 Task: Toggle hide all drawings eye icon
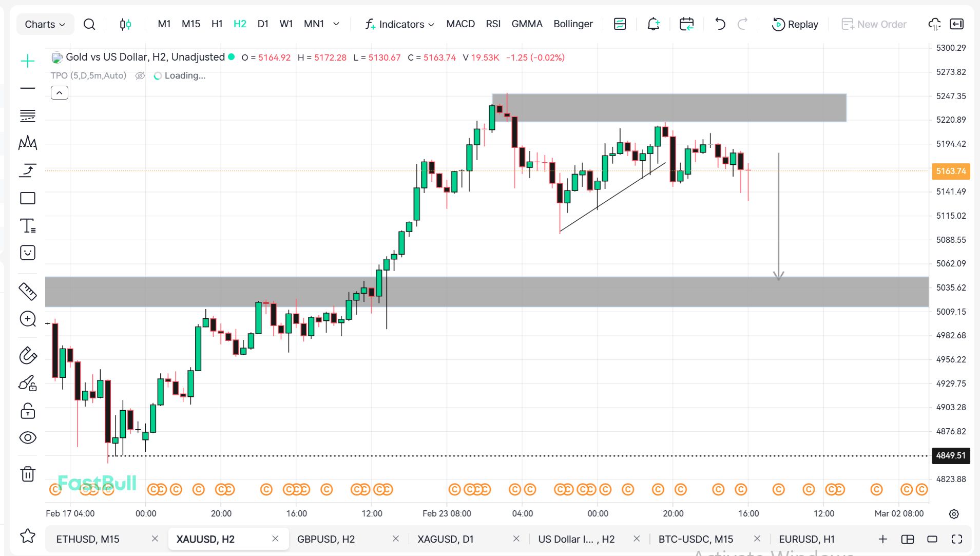[28, 437]
